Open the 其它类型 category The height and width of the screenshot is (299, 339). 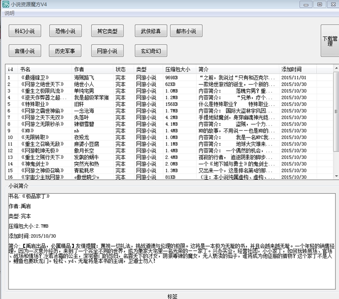(108, 31)
